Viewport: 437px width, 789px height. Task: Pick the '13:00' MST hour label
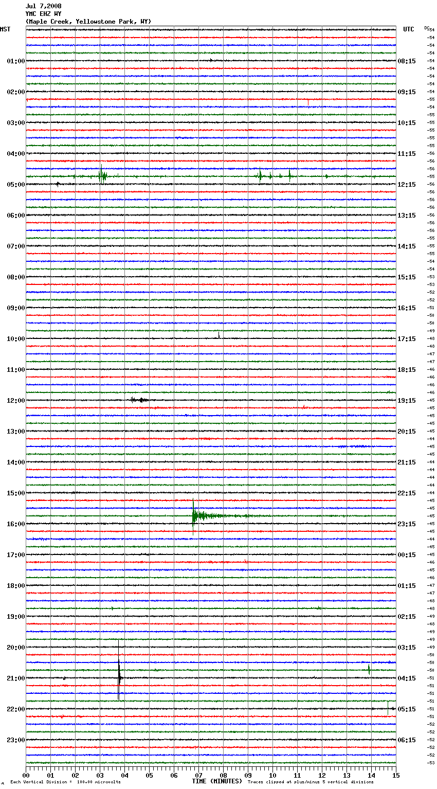[16, 432]
